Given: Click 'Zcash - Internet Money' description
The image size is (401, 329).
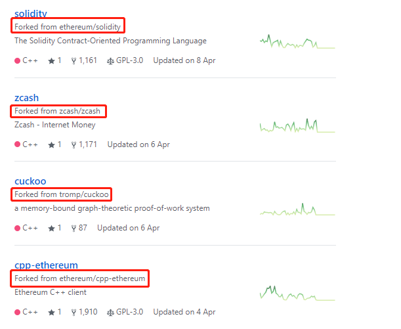Looking at the screenshot, I should 55,125.
